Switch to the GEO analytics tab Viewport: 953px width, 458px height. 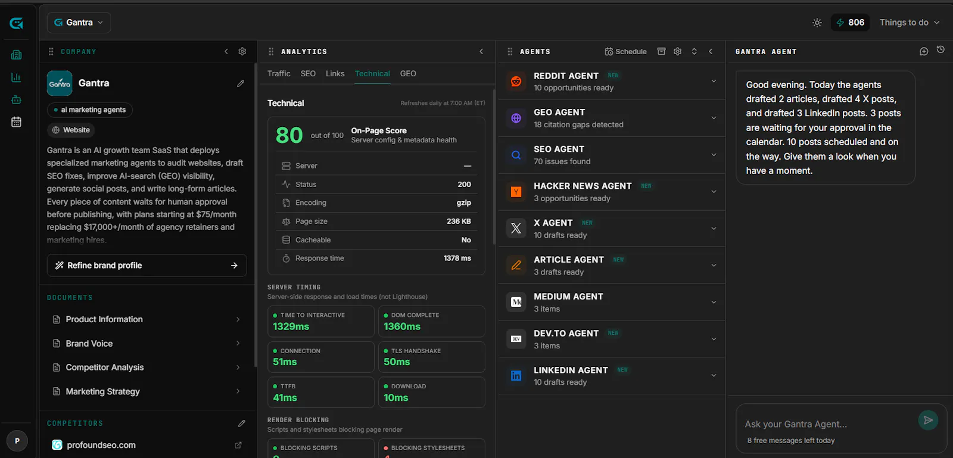click(x=408, y=74)
